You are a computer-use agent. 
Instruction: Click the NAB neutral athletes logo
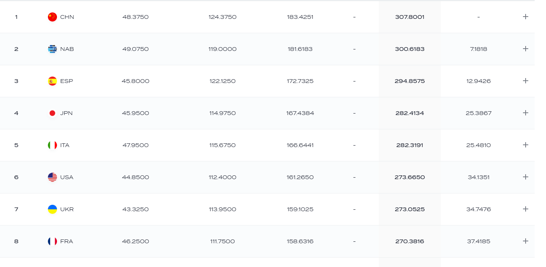pyautogui.click(x=52, y=49)
